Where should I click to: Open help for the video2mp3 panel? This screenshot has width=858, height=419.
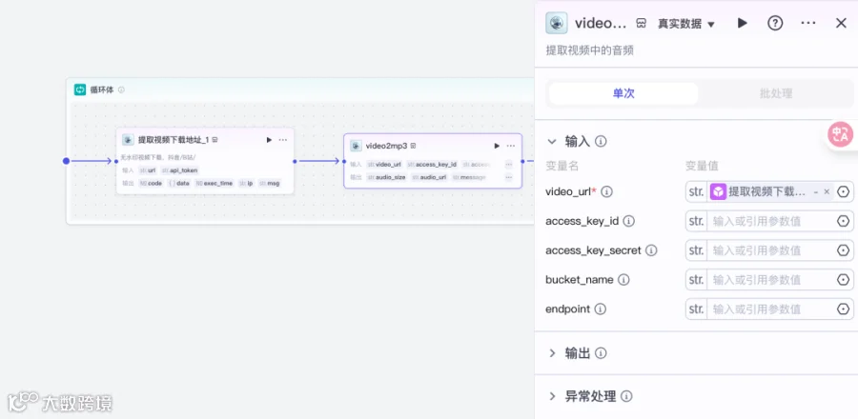775,23
